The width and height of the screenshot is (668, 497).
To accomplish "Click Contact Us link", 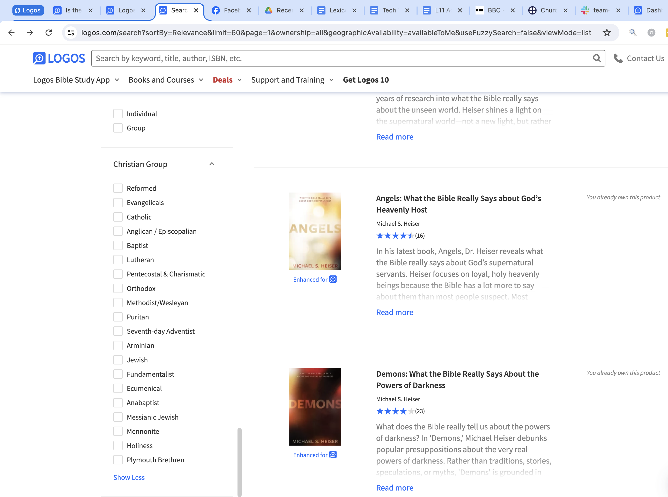I will pos(645,58).
